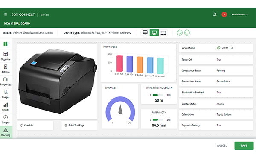Expand the Administrator dropdown
This screenshot has width=256, height=160.
point(239,15)
